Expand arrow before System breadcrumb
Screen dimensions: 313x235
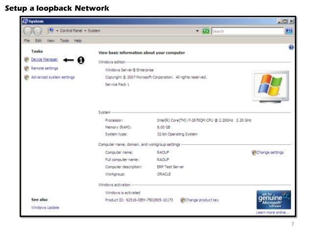click(x=85, y=31)
